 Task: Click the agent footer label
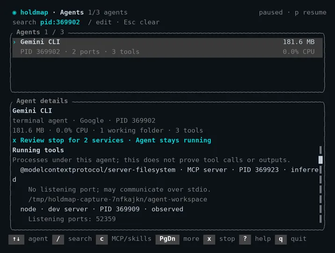click(38, 239)
